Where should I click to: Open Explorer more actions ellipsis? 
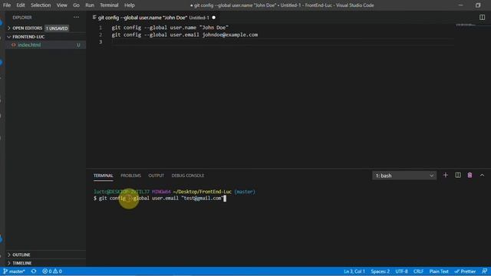click(x=76, y=17)
